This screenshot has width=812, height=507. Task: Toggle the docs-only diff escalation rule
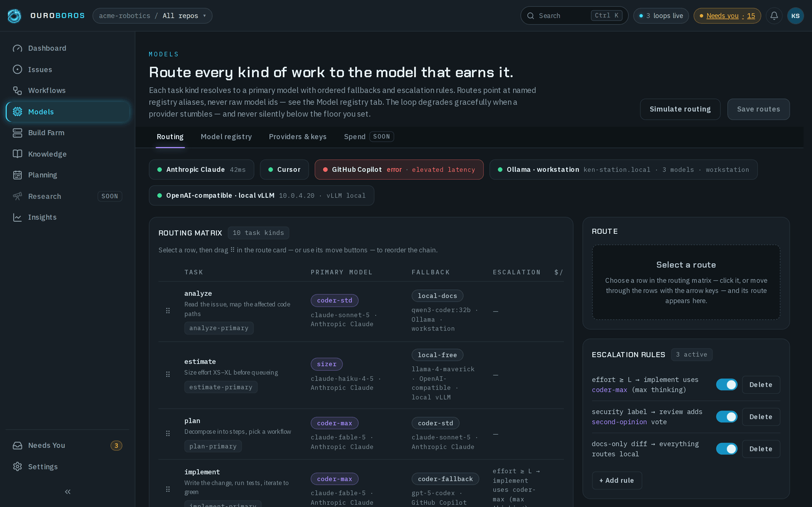726,449
